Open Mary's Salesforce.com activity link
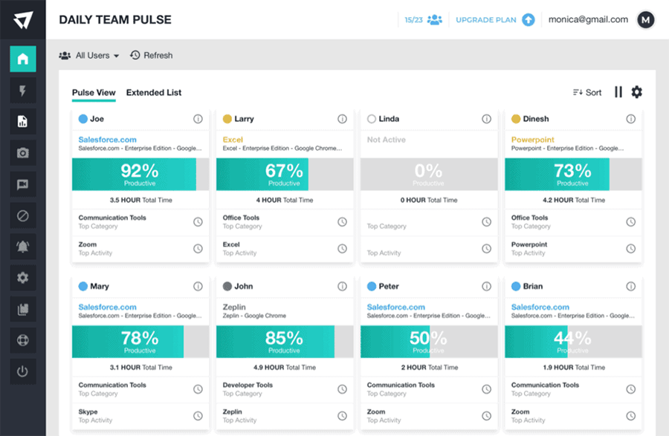 coord(108,307)
